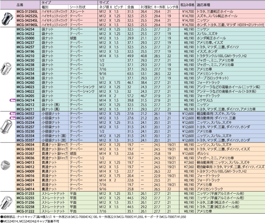Screen dimensions: 265x223
Task: Select part number MCG-34234
Action: point(25,74)
